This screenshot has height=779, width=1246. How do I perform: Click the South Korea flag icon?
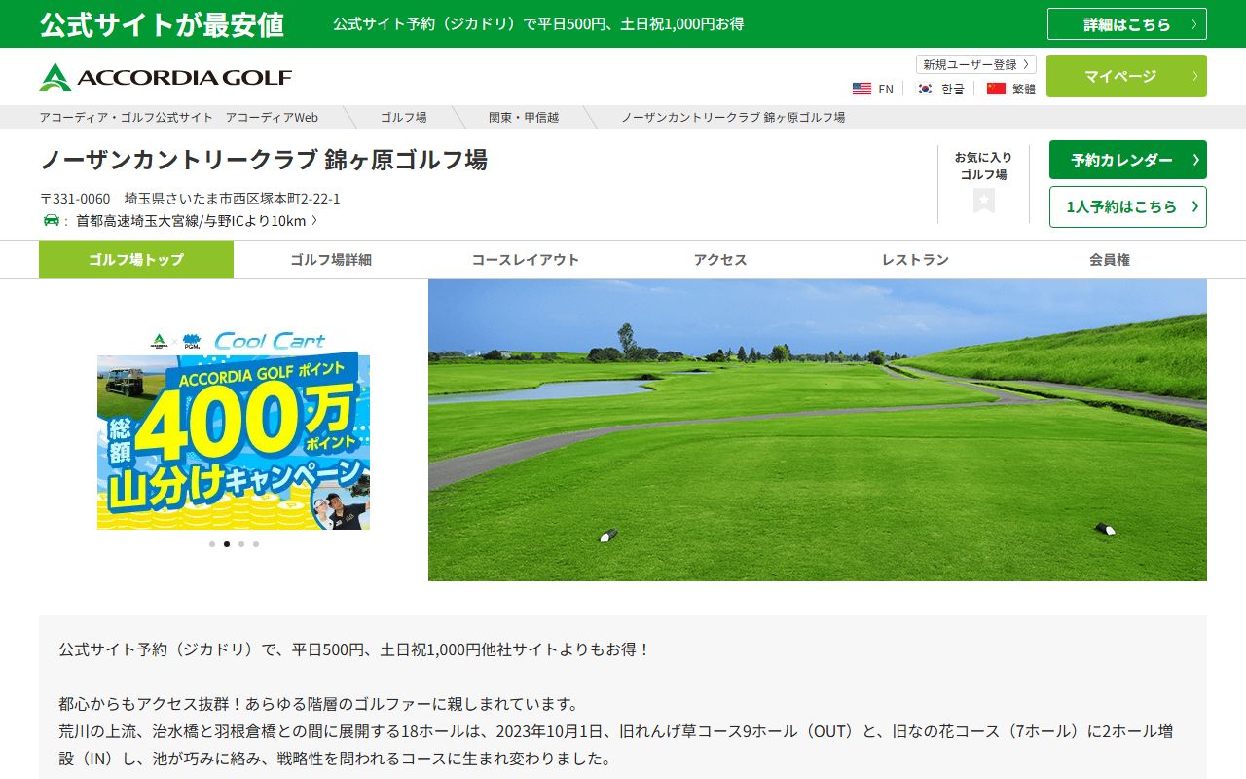925,89
